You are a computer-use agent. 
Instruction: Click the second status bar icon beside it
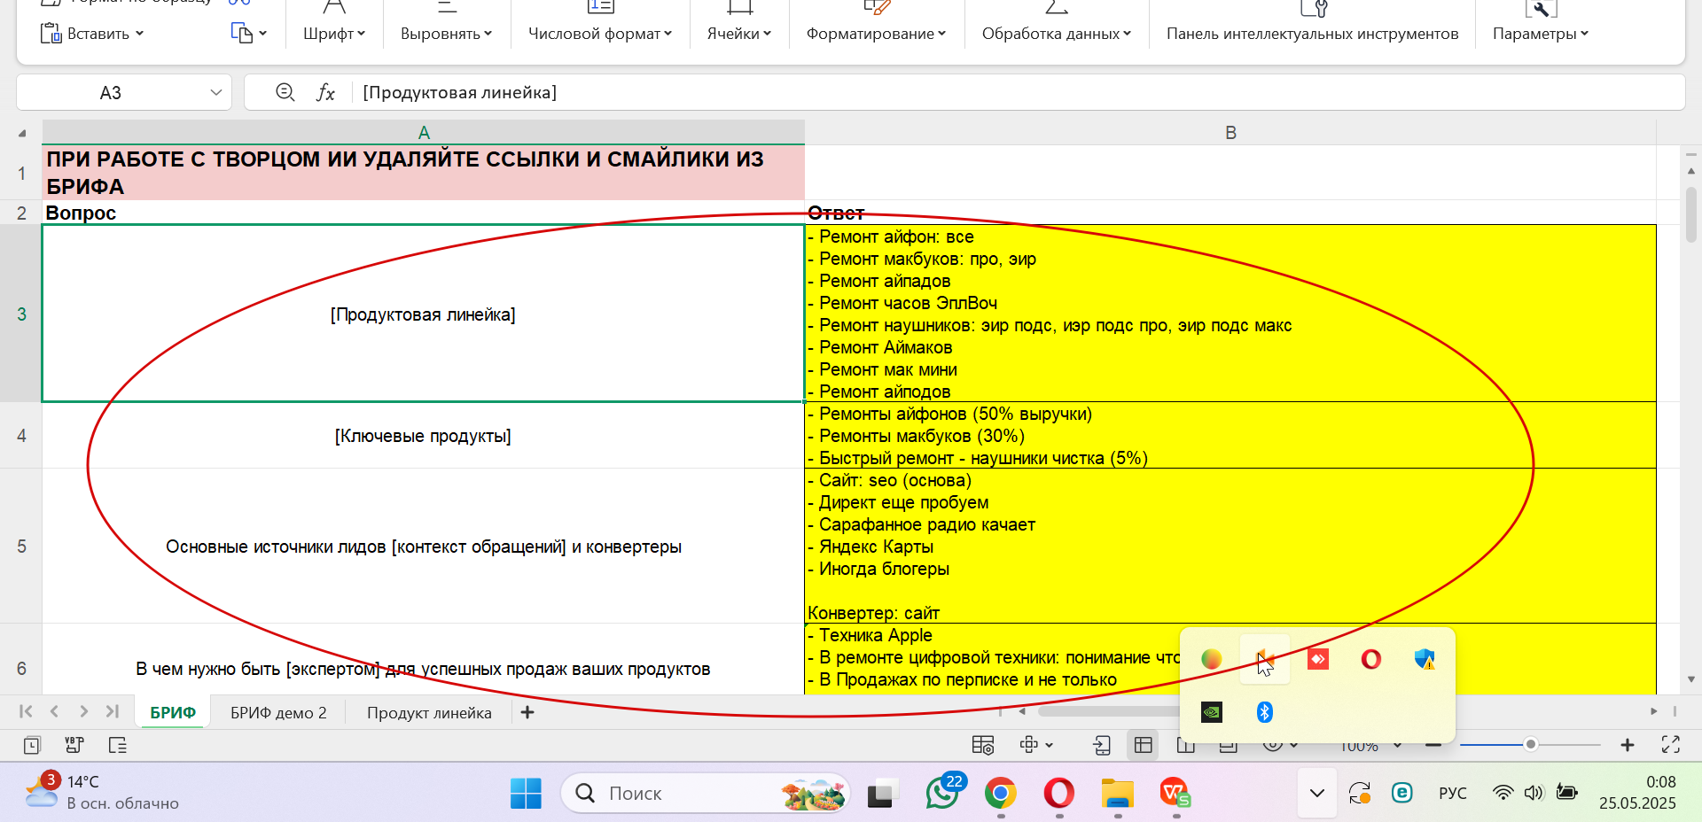tap(74, 745)
